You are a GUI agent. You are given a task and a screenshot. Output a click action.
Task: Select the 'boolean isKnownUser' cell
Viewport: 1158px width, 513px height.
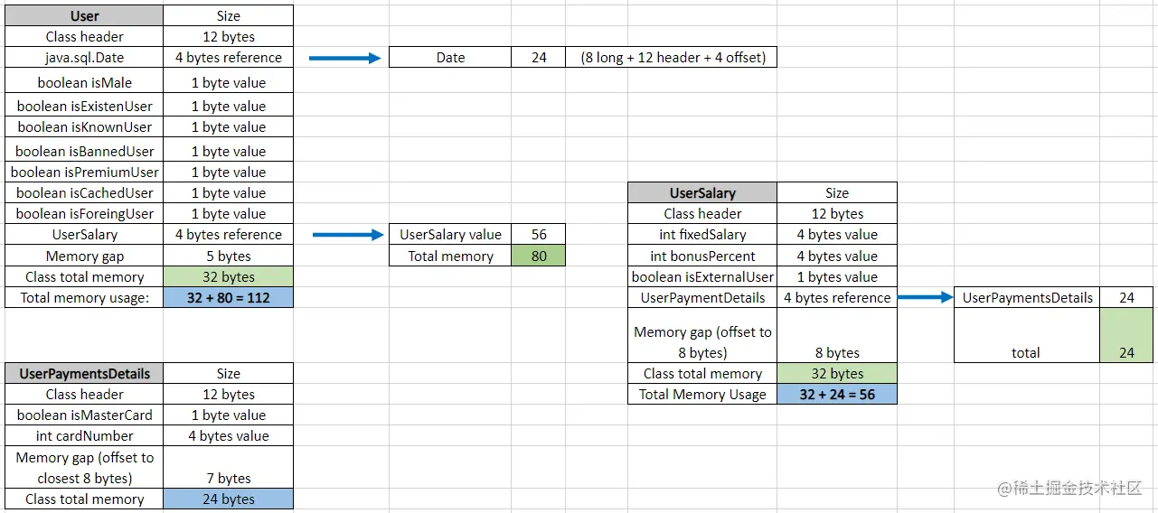point(84,126)
